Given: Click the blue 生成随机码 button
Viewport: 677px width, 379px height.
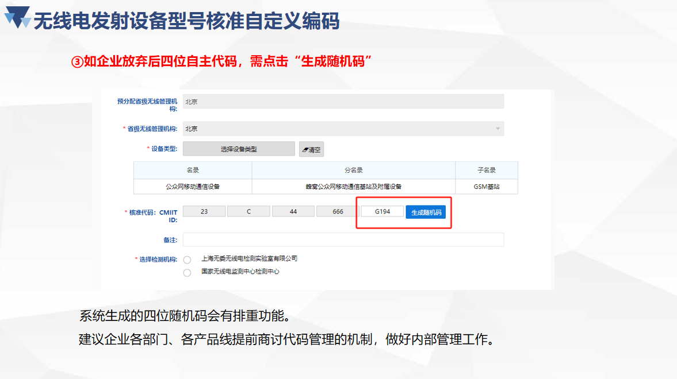Looking at the screenshot, I should (426, 212).
